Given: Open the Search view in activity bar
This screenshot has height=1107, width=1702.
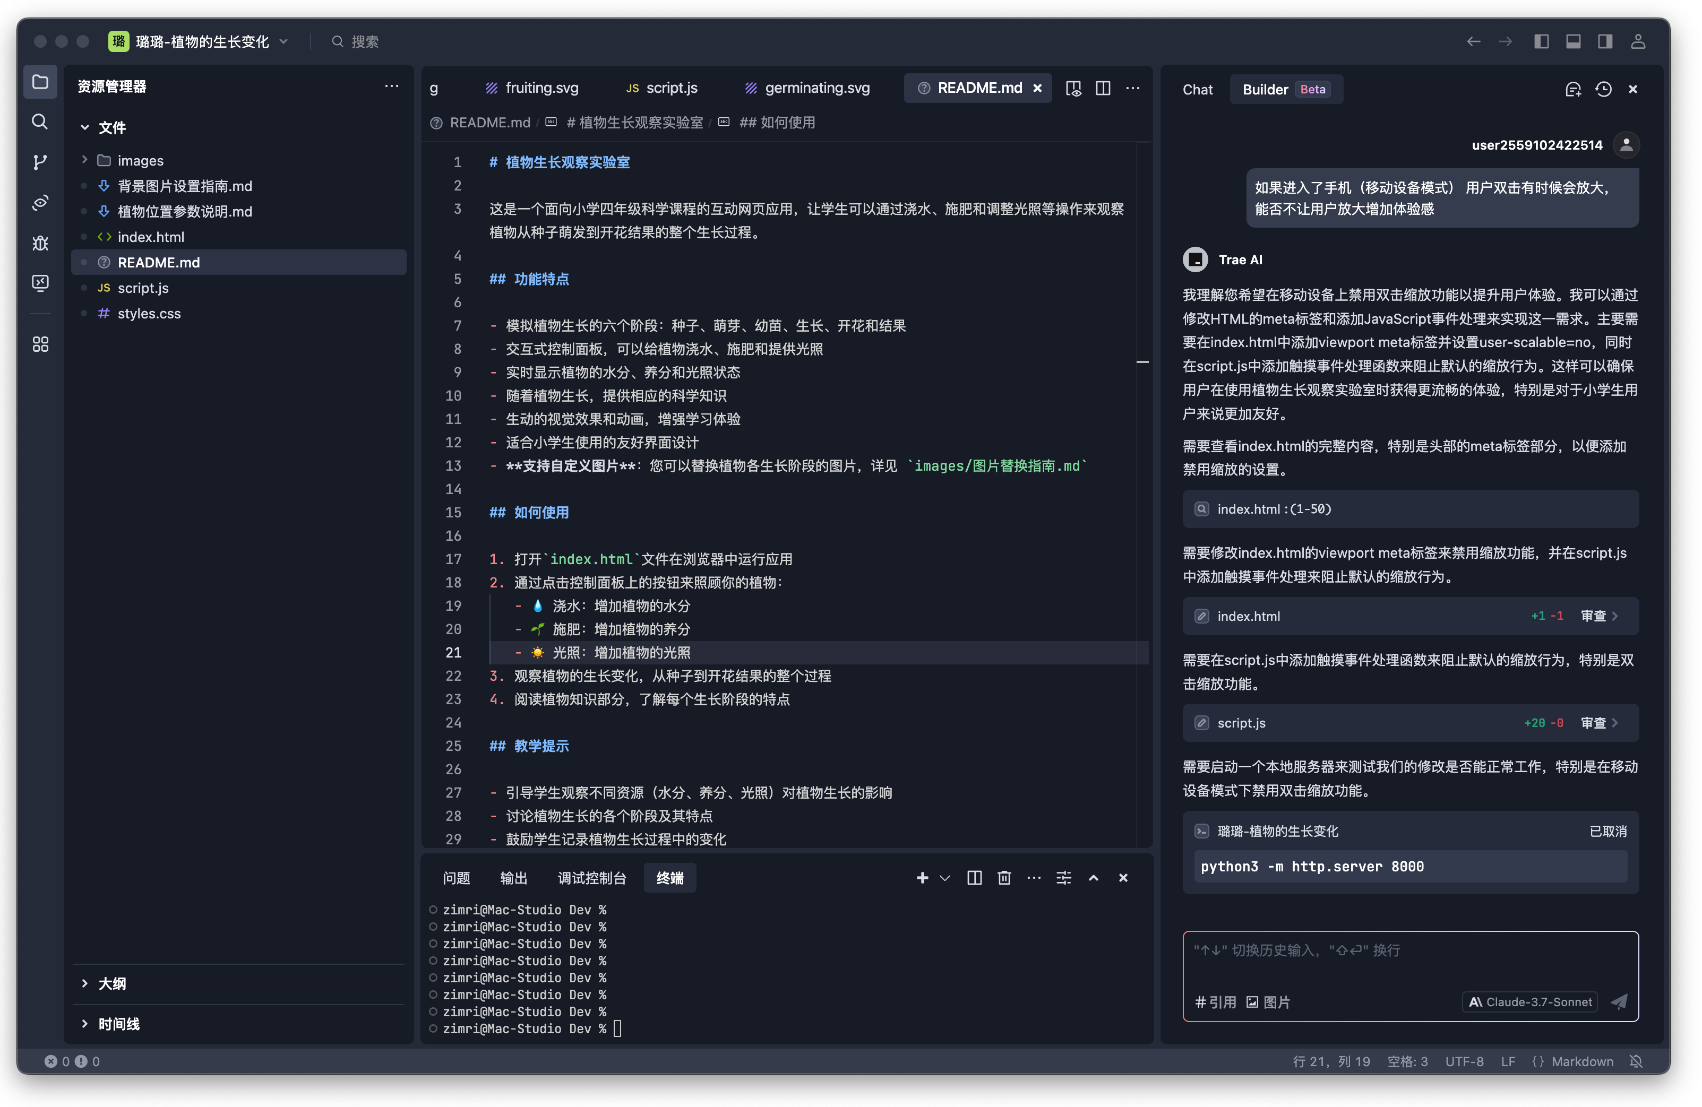Looking at the screenshot, I should pyautogui.click(x=40, y=122).
